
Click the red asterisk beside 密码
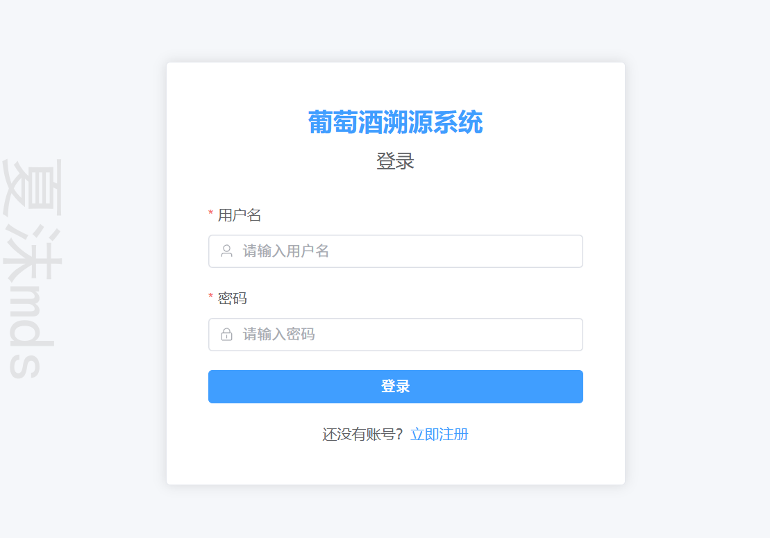210,296
